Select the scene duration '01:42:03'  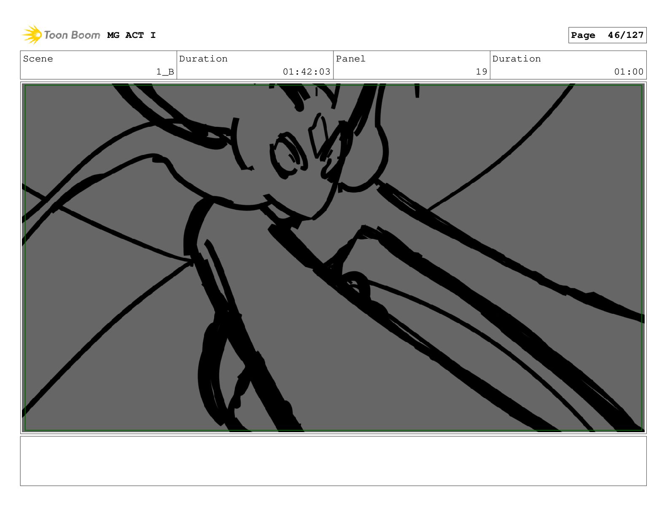[x=307, y=72]
